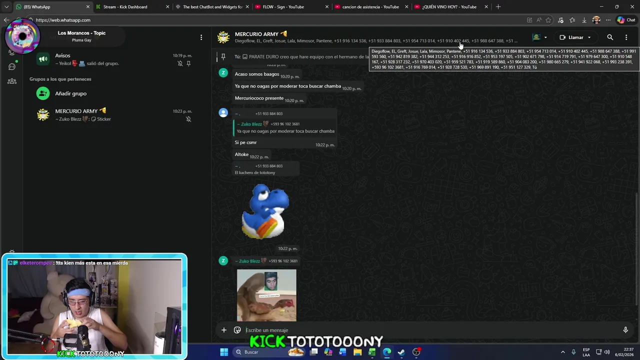Click MERCURIO ARMY avatar in chat header

pos(223,37)
